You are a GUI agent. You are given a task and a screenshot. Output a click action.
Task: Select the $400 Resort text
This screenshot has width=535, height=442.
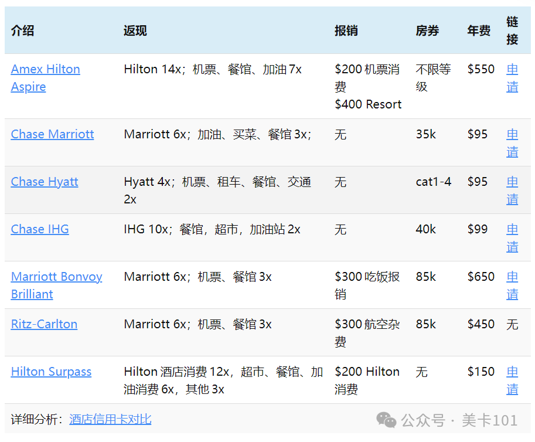(368, 104)
